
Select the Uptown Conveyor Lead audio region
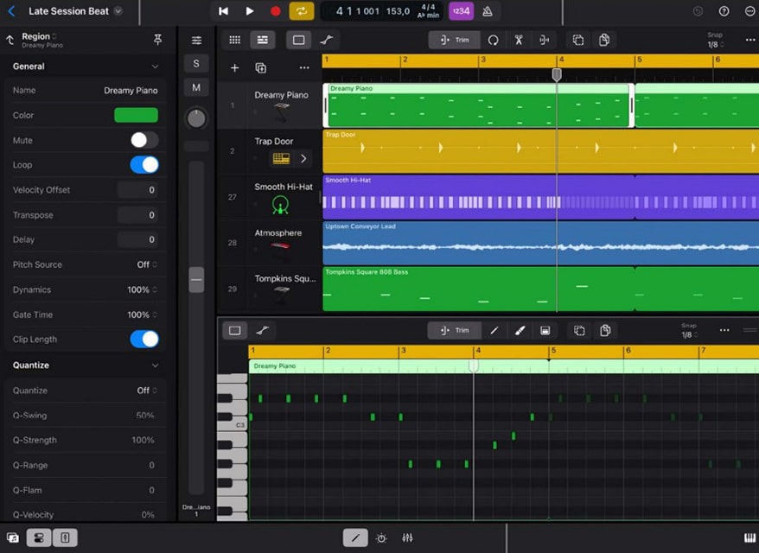540,243
